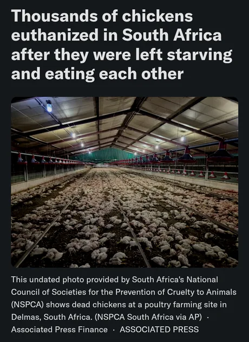Click the bright hanging lamp in the photo
Screen dimensions: 249x342
[49, 106]
